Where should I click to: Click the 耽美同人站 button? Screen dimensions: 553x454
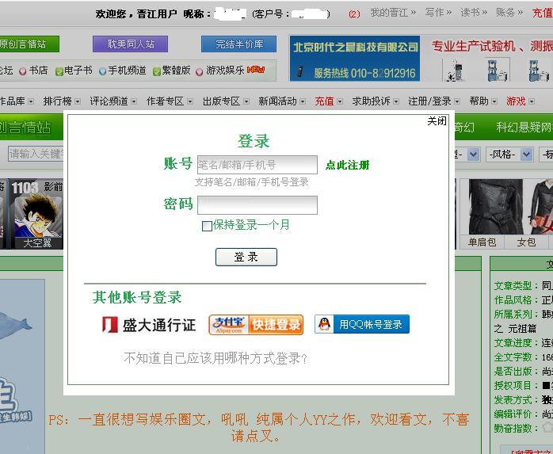(130, 44)
